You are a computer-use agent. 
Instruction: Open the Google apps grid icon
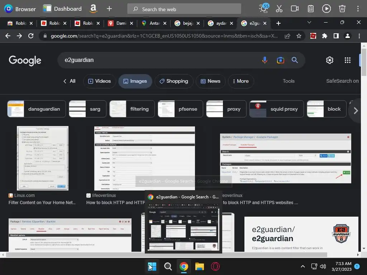pos(348,60)
